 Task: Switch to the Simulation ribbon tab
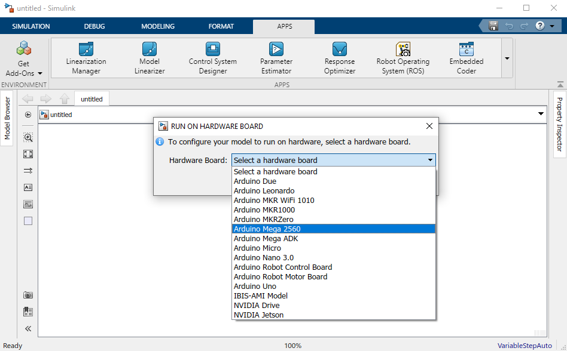point(31,26)
